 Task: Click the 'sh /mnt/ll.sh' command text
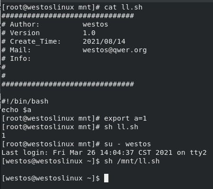click(132, 161)
